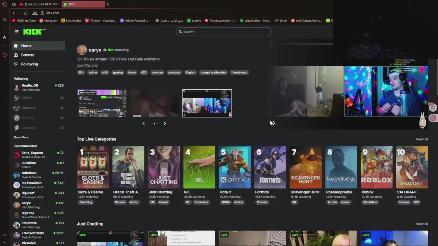Open a new browser tab
The image size is (438, 246).
pos(108,4)
